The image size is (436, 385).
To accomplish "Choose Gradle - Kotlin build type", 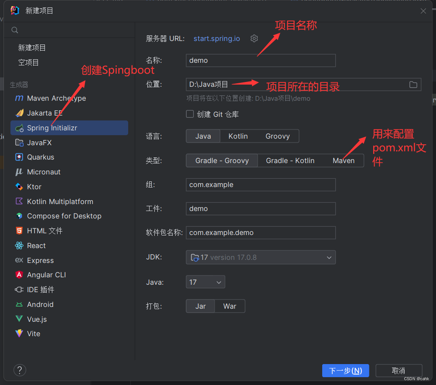I will (290, 161).
